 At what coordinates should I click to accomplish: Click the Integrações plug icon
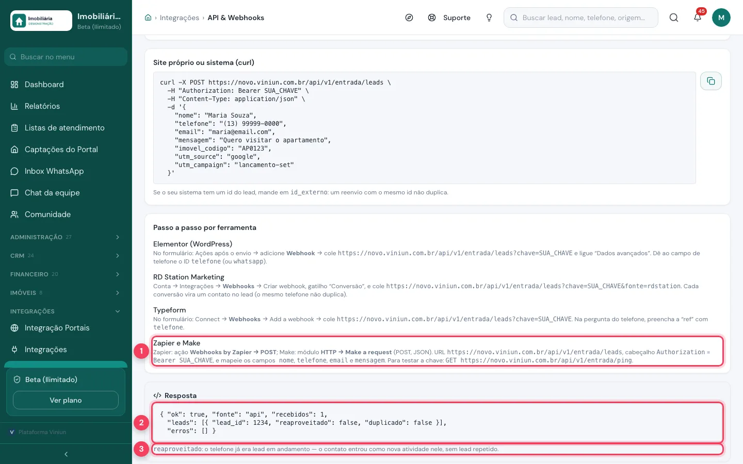pos(14,350)
